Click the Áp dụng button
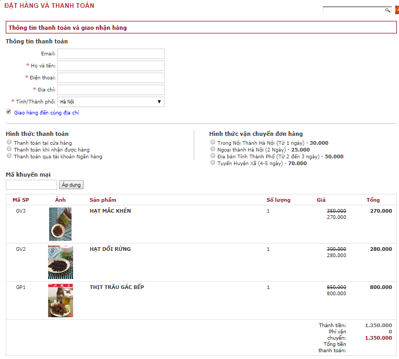 tap(71, 184)
